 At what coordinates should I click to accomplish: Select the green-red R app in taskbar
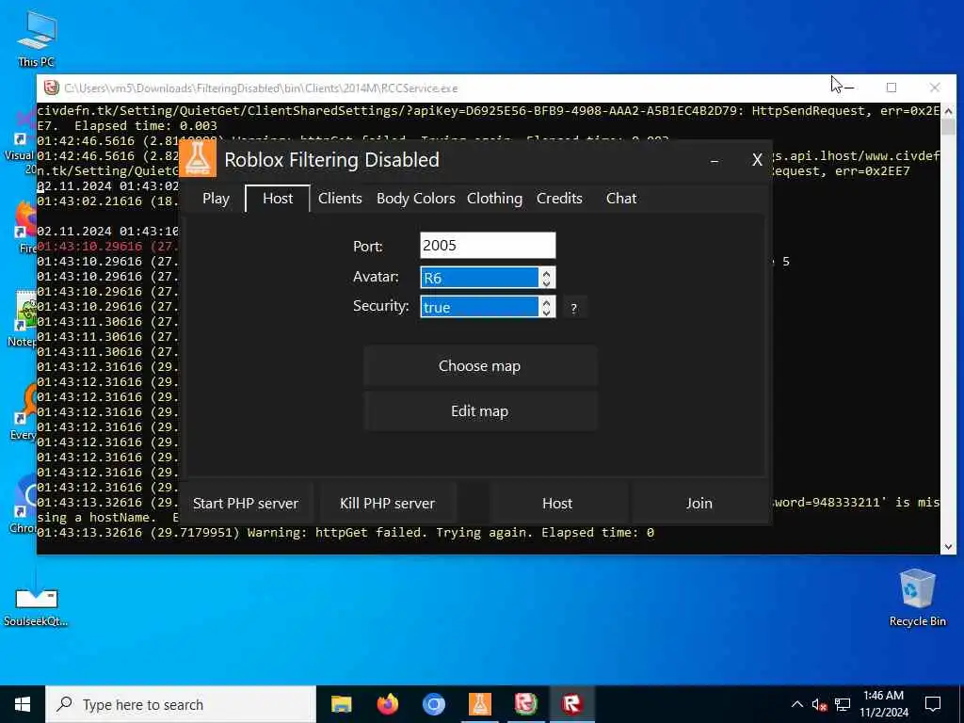525,704
